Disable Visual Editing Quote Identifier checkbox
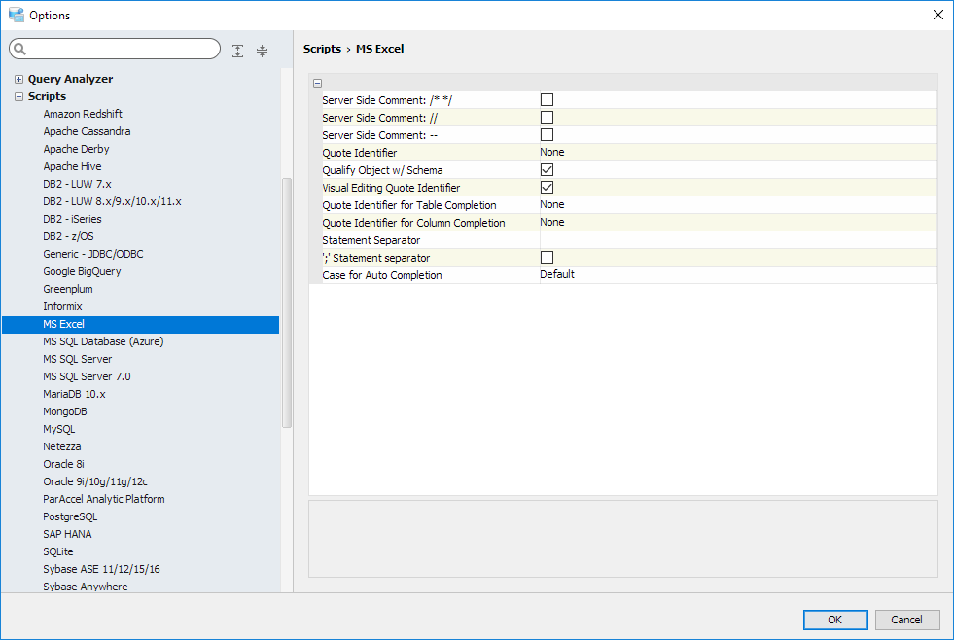 547,187
